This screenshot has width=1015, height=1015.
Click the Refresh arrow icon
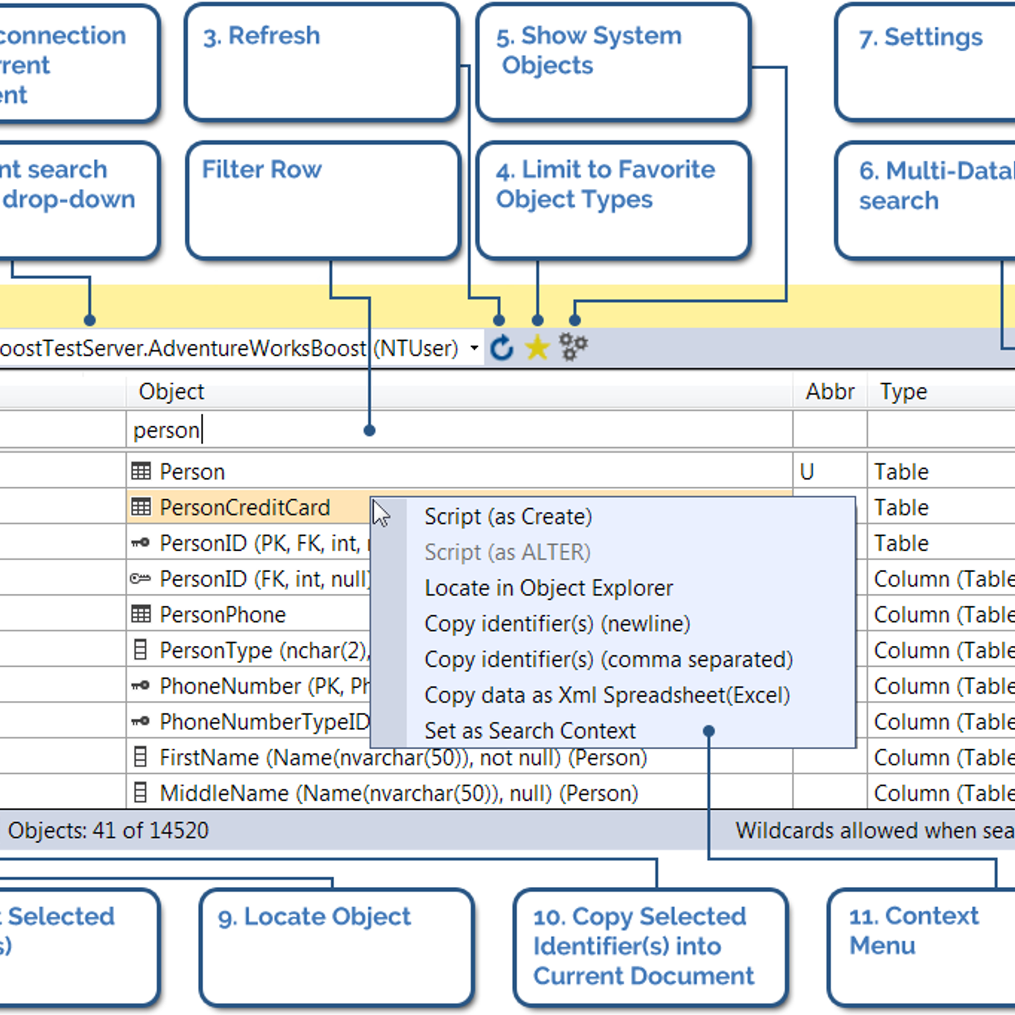[502, 348]
